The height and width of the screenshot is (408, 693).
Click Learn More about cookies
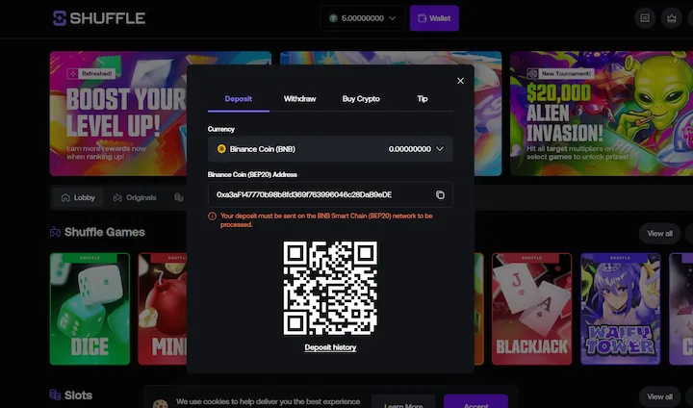(403, 402)
